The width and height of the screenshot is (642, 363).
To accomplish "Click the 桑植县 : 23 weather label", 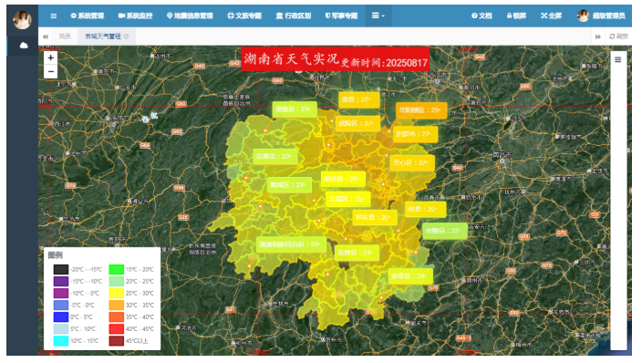I will pyautogui.click(x=295, y=109).
